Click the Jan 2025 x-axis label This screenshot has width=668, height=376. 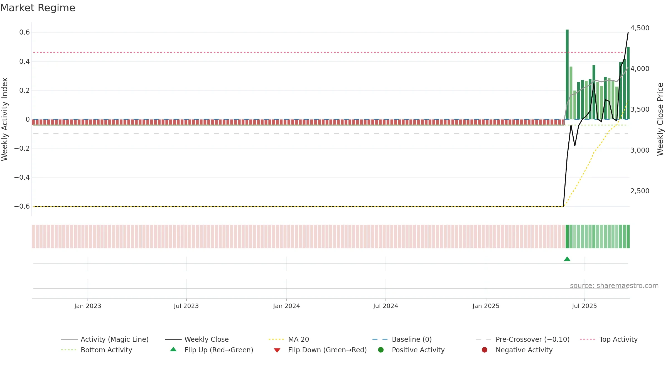[486, 306]
